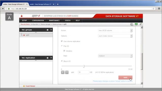
Task: Open a new browser tab
Action: point(58,4)
